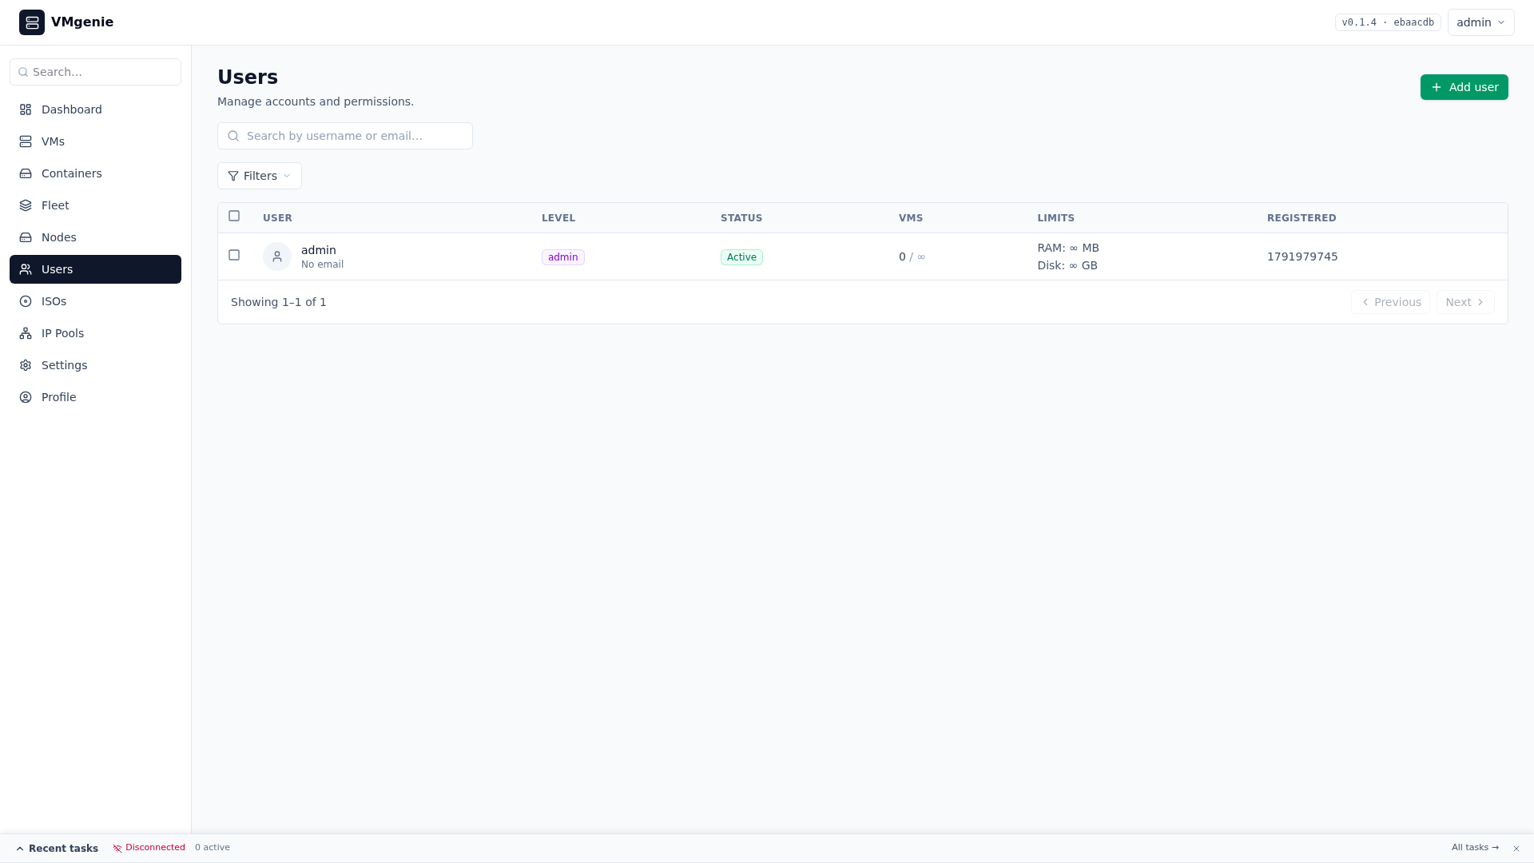Image resolution: width=1534 pixels, height=863 pixels.
Task: Click the Add user button label
Action: (1473, 87)
